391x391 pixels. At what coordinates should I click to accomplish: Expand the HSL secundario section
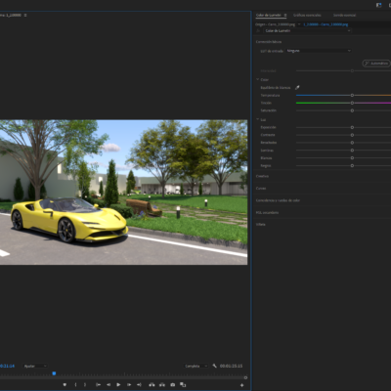tap(267, 212)
